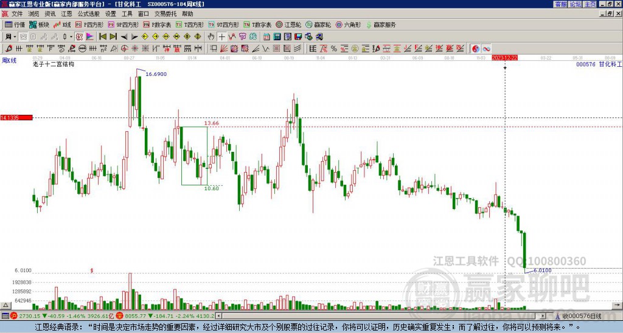
Task: Click the horizontal scrollbar left arrow
Action: pos(218,316)
